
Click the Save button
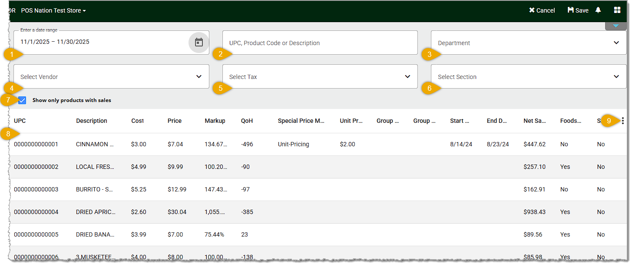pyautogui.click(x=578, y=10)
